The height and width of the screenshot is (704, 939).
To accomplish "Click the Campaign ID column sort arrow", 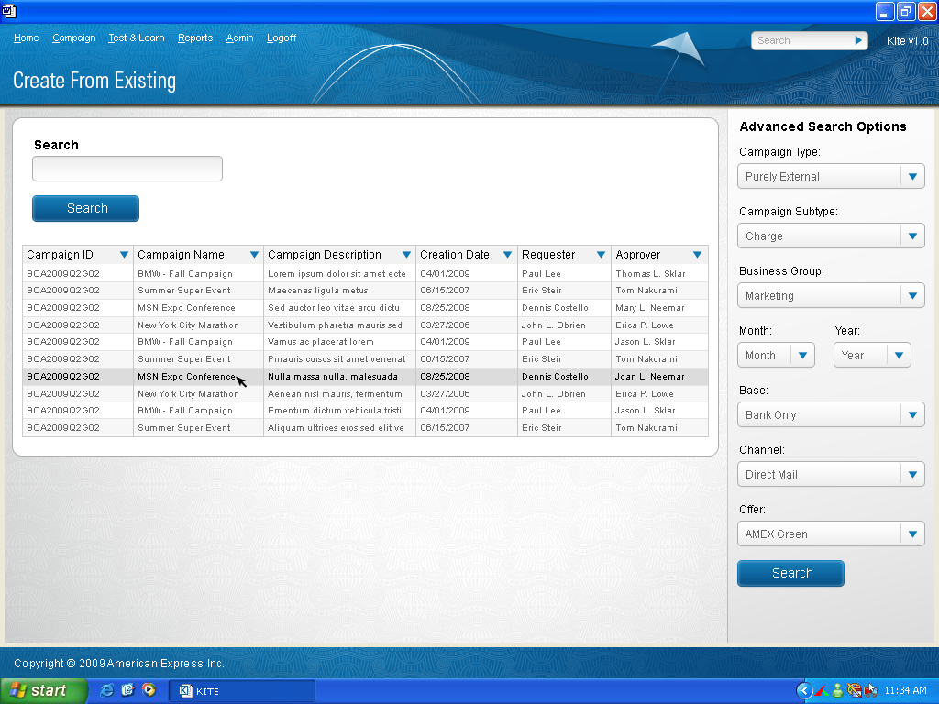I will (x=124, y=255).
